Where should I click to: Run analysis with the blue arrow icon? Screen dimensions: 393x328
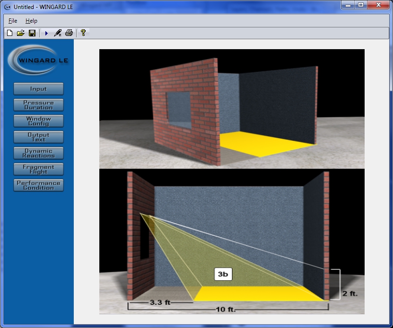pyautogui.click(x=46, y=33)
